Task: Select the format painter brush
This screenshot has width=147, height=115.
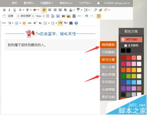Action: 101,10
